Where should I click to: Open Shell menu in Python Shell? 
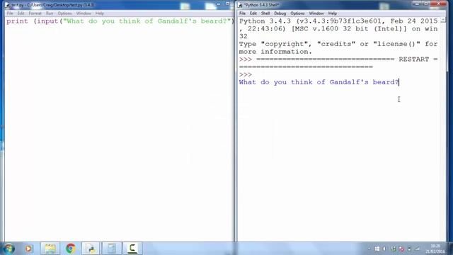coord(265,13)
